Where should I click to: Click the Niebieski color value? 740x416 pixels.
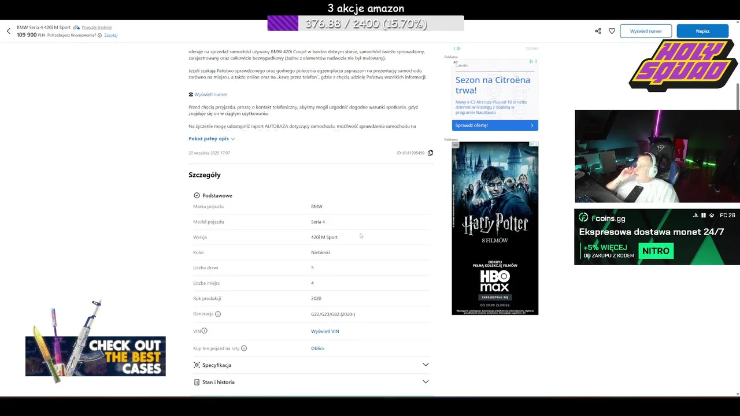320,252
